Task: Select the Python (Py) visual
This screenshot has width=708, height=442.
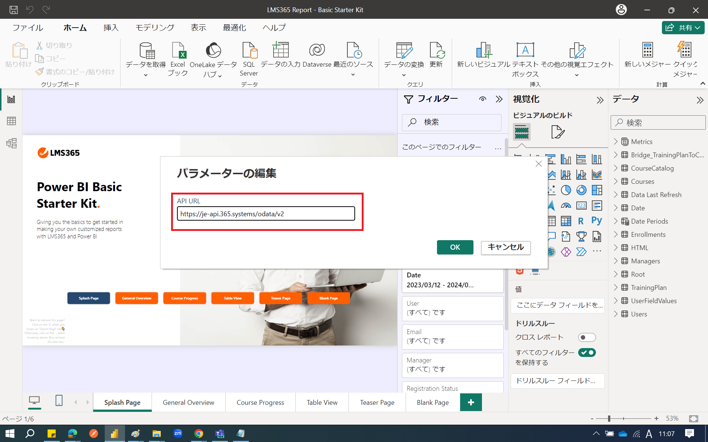Action: tap(597, 221)
